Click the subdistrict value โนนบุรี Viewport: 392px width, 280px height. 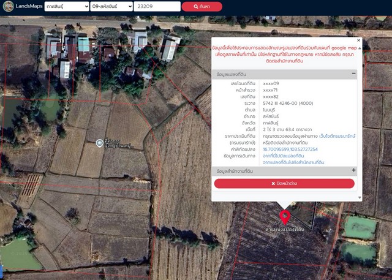(x=269, y=110)
